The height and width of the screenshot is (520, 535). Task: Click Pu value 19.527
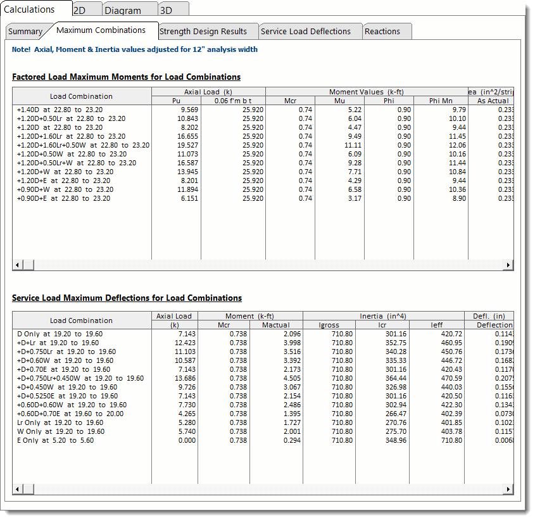click(187, 145)
